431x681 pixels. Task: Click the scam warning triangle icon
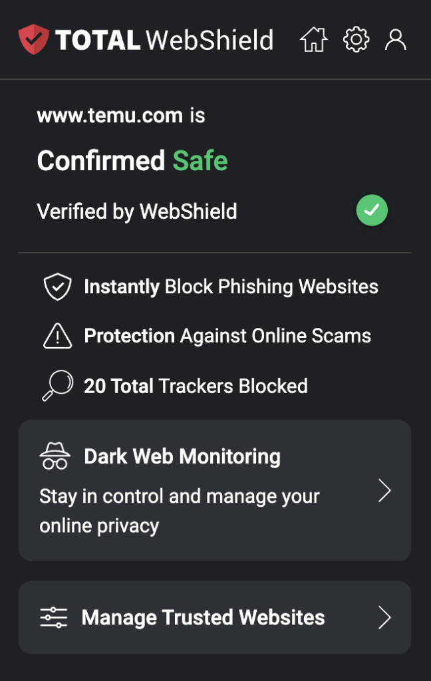(x=57, y=335)
